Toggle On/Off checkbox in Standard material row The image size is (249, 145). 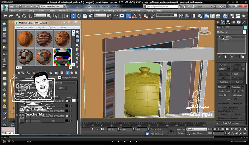click(70, 101)
